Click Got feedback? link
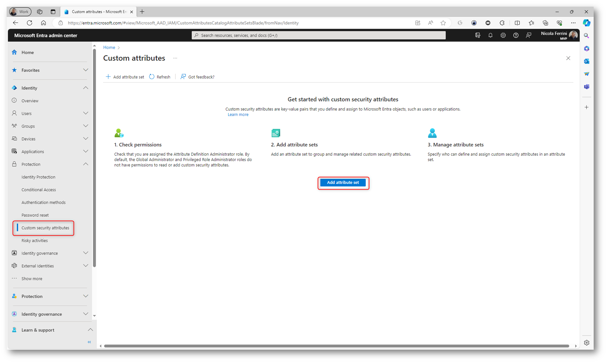607x363 pixels. (197, 77)
